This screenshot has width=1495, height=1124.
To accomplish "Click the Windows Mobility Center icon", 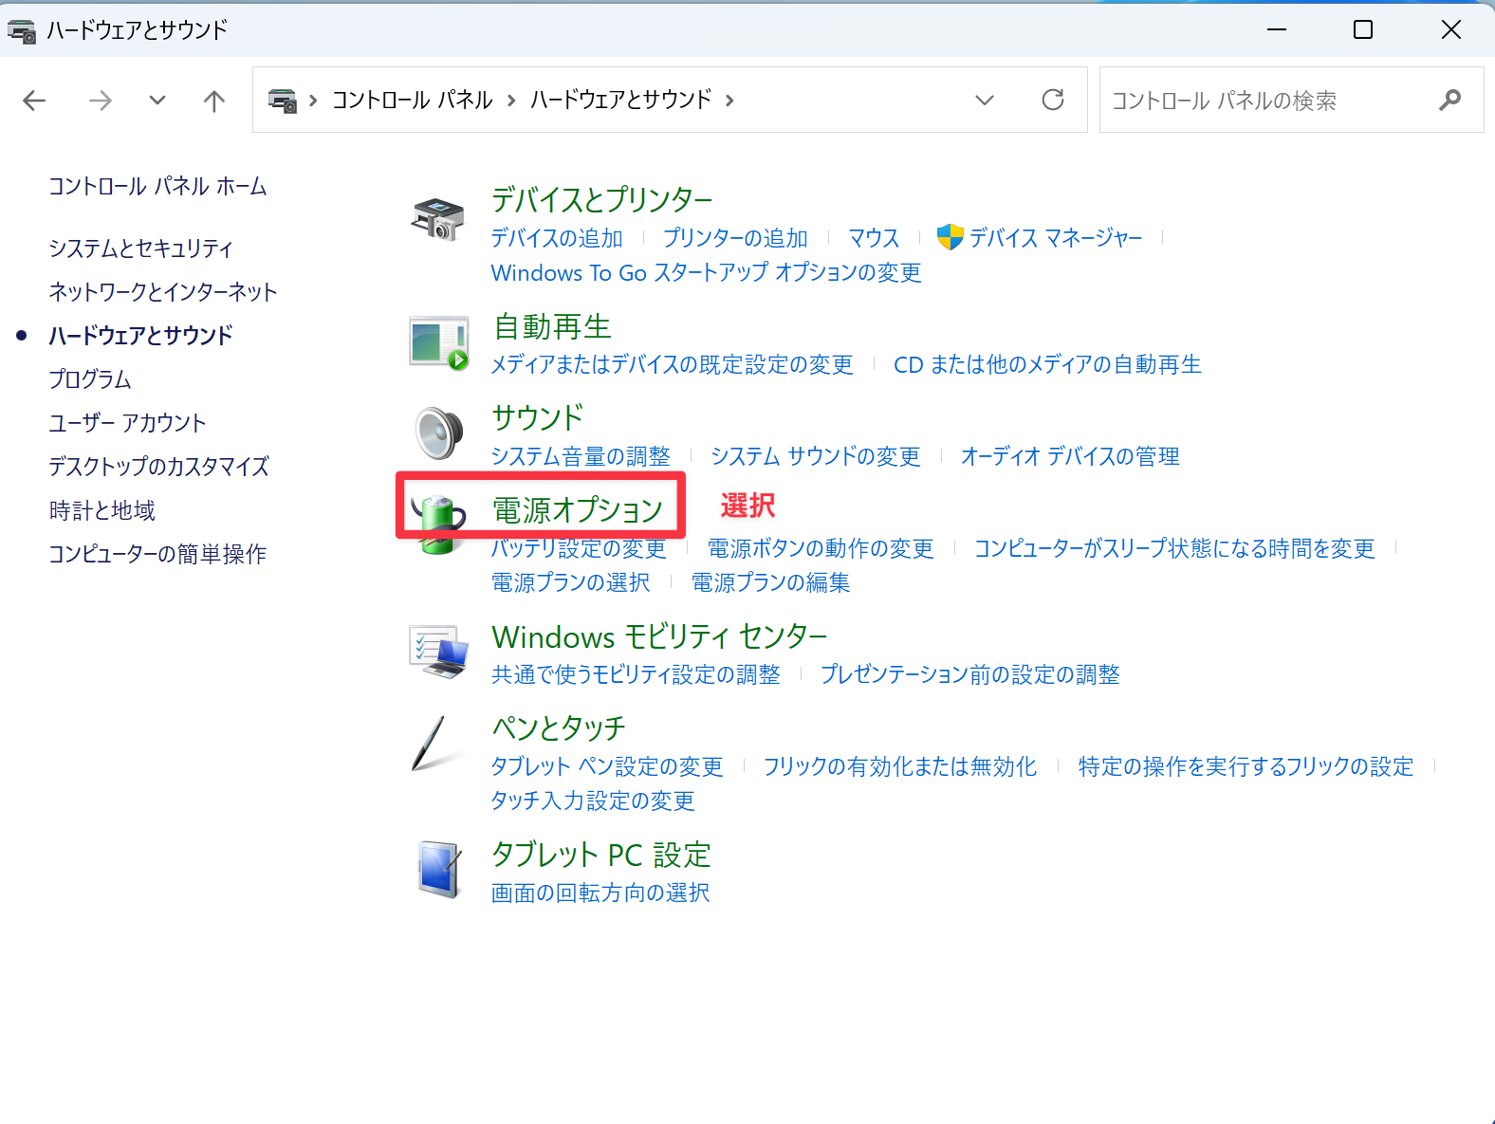I will [438, 652].
